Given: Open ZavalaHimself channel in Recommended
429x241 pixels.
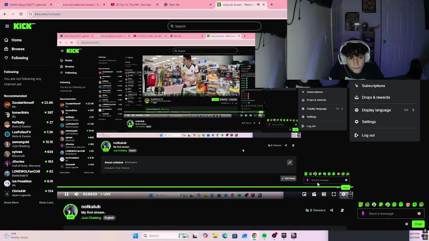Looking at the screenshot, I should pyautogui.click(x=28, y=104).
